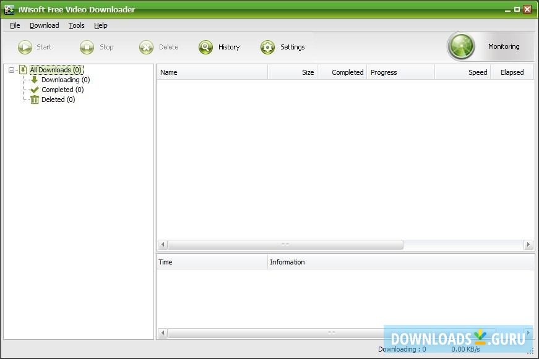This screenshot has width=539, height=359.
Task: Select All Downloads (0) in tree
Action: tap(56, 70)
